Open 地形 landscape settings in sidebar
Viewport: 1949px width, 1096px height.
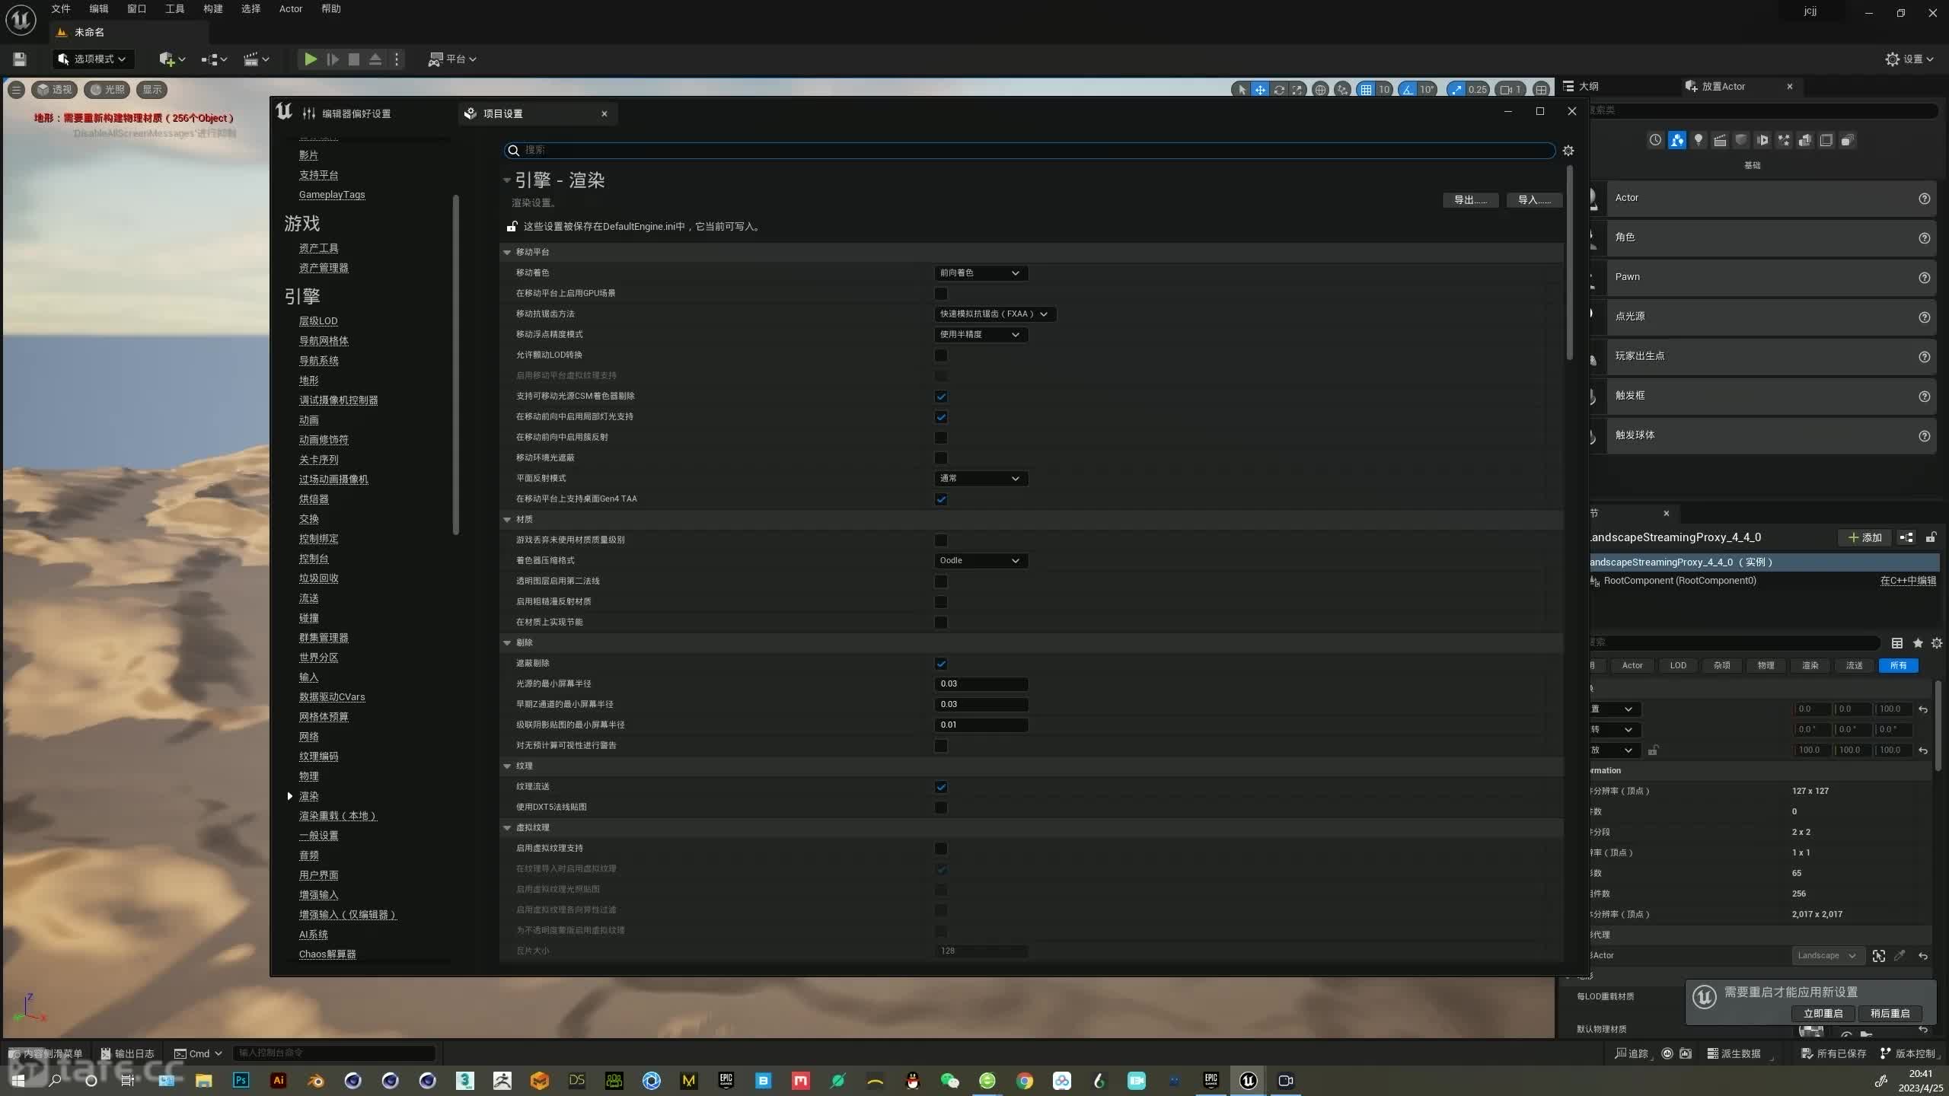(308, 380)
